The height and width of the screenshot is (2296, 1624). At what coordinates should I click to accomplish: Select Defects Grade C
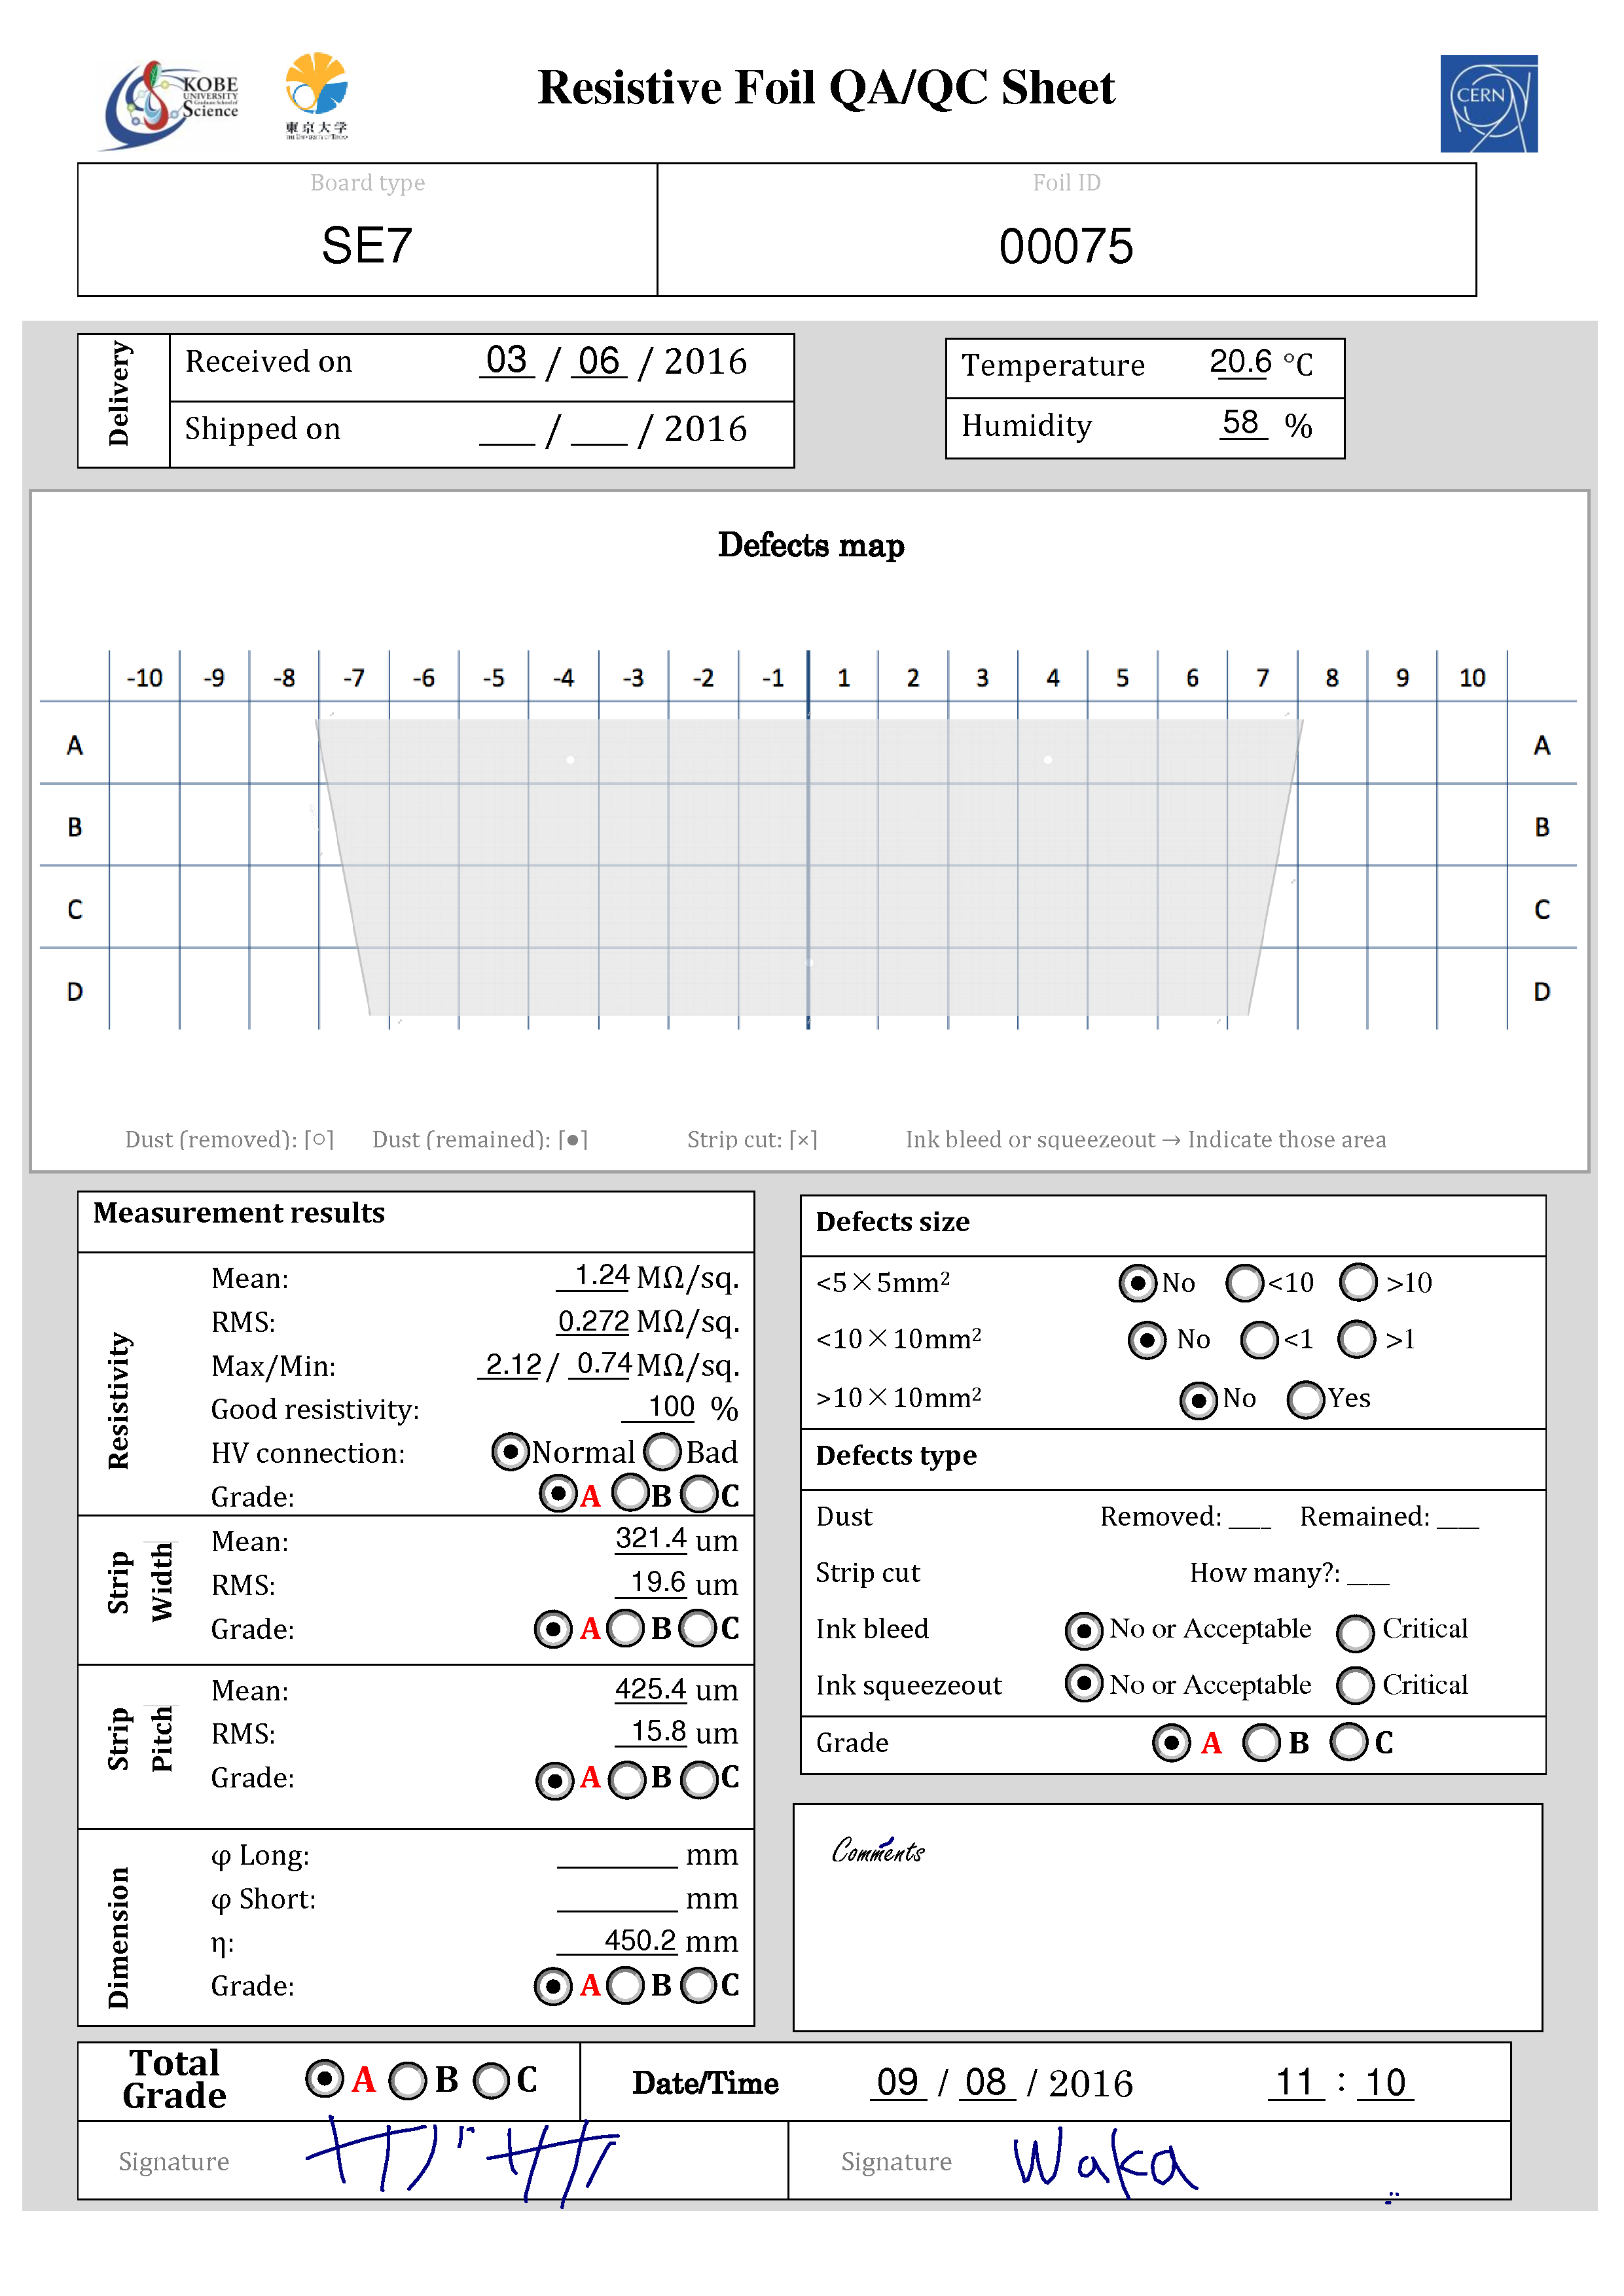1349,1741
